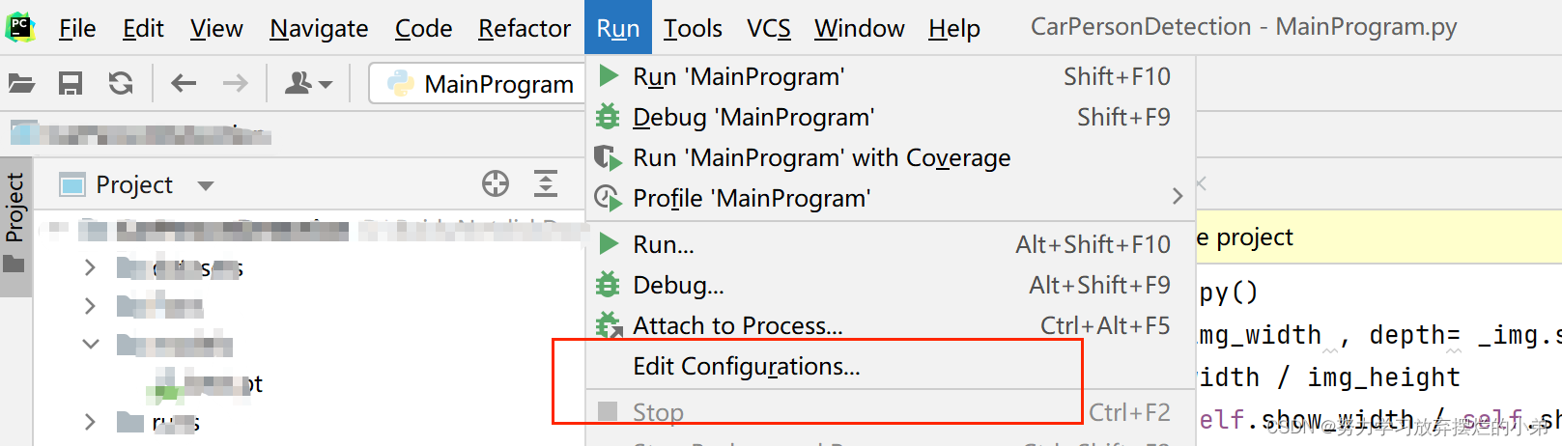Expand the Profile 'MainProgram' submenu arrow
The image size is (1562, 446).
tap(1177, 197)
